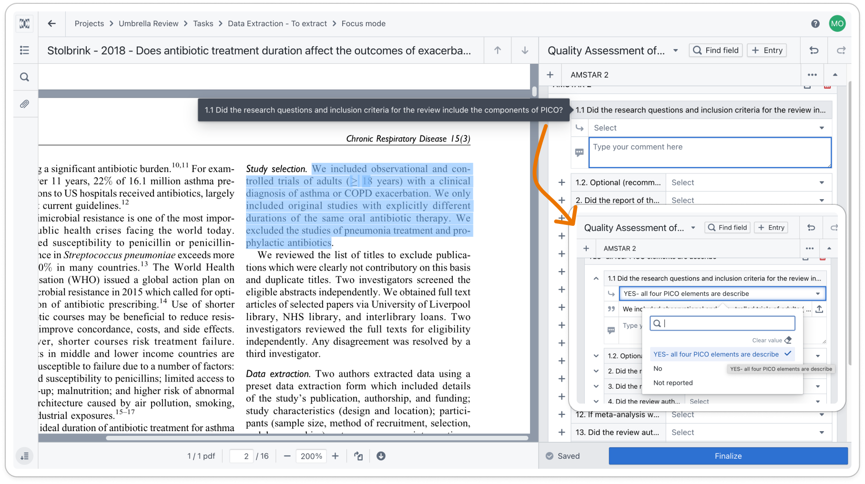865x484 pixels.
Task: Zoom in the PDF with the plus icon
Action: (335, 456)
